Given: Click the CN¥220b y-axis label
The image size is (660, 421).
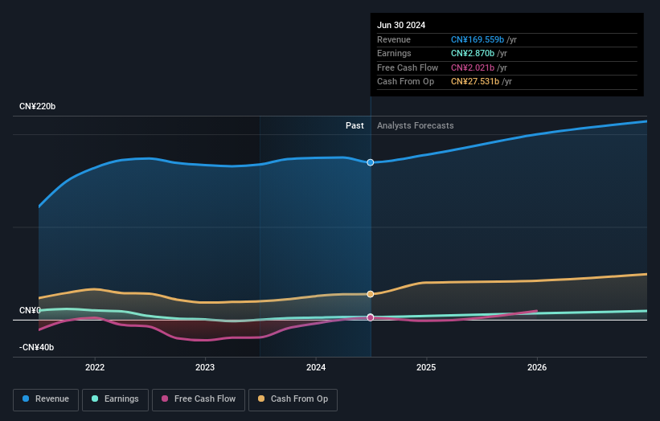Looking at the screenshot, I should tap(38, 106).
